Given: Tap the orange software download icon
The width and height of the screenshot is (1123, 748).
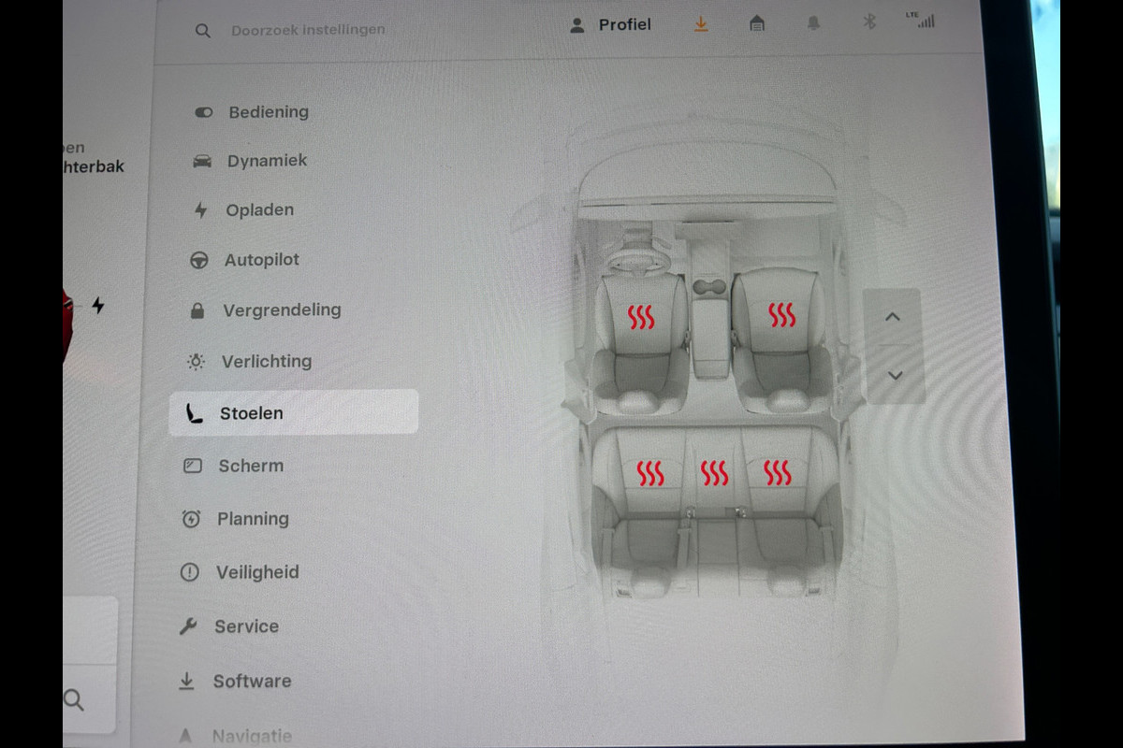Looking at the screenshot, I should tap(701, 24).
